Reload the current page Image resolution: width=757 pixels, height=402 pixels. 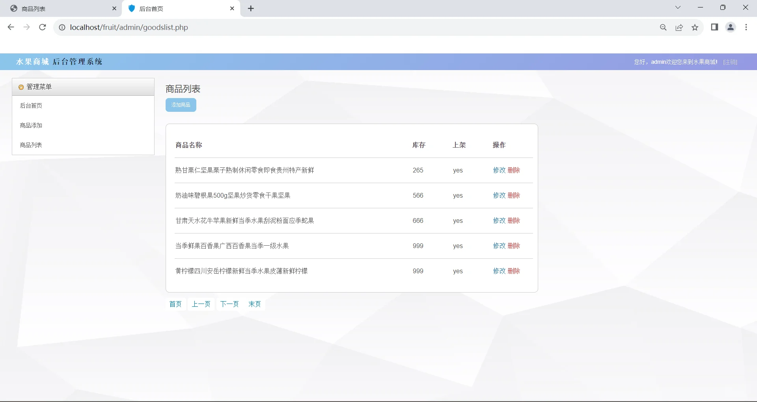pyautogui.click(x=42, y=27)
